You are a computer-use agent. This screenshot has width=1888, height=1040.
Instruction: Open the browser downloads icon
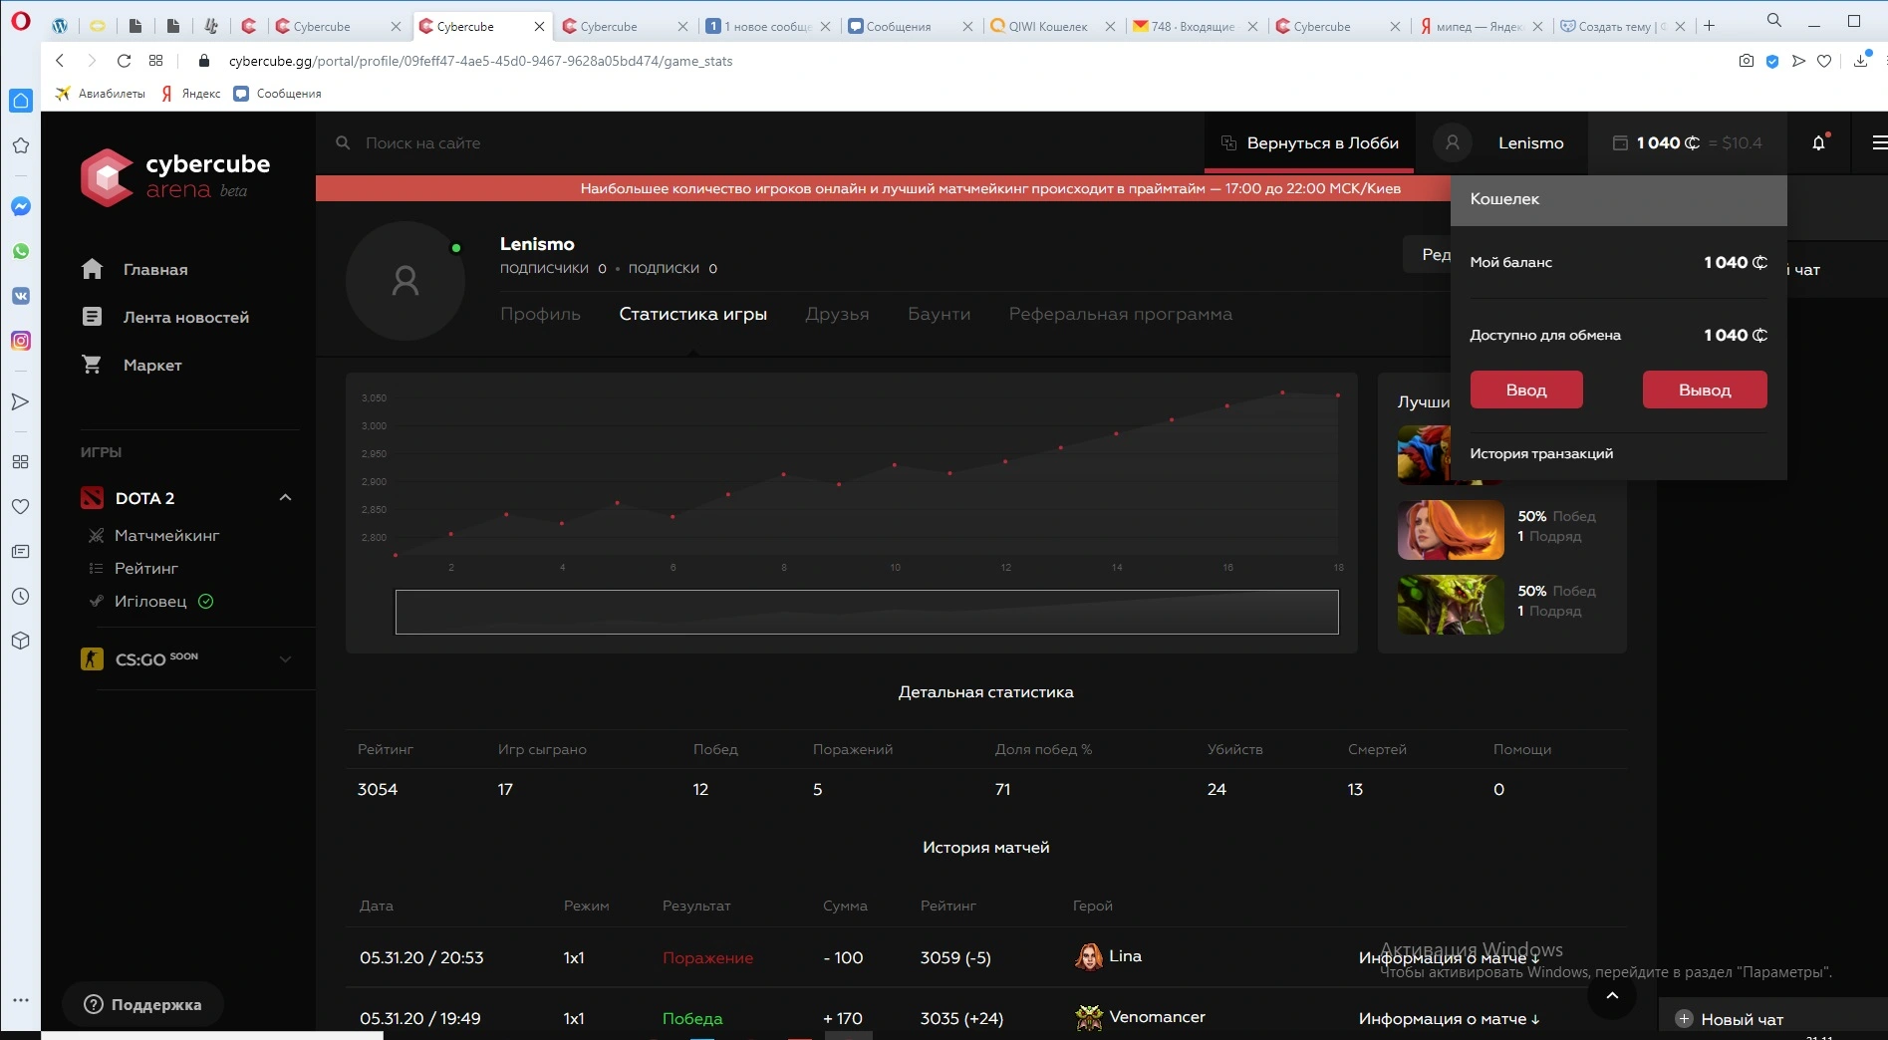point(1860,61)
